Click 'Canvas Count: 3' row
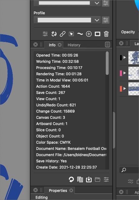The width and height of the screenshot is (139, 200). 50,118
